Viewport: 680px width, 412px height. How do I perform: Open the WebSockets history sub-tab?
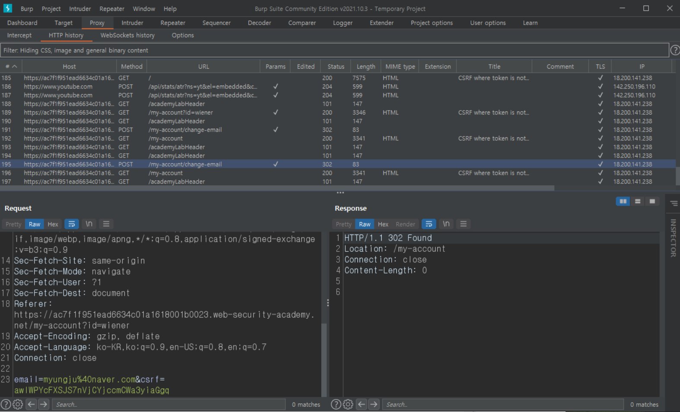point(127,35)
